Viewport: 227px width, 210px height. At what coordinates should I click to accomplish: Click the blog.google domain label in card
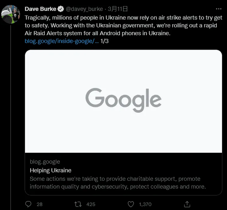click(x=45, y=162)
